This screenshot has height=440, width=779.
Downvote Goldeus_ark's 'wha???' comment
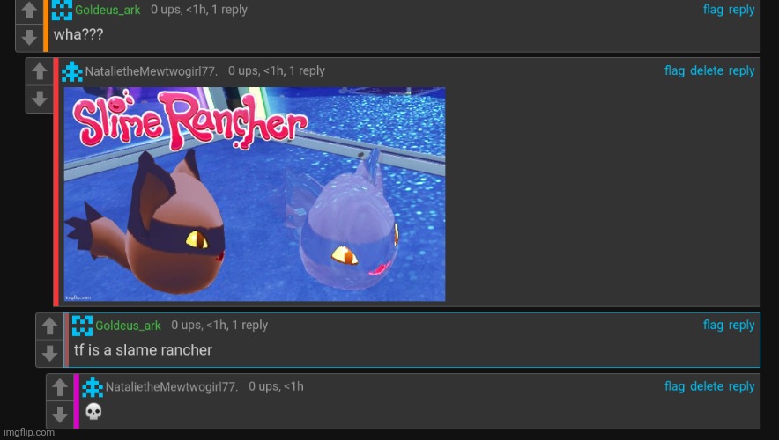(29, 37)
